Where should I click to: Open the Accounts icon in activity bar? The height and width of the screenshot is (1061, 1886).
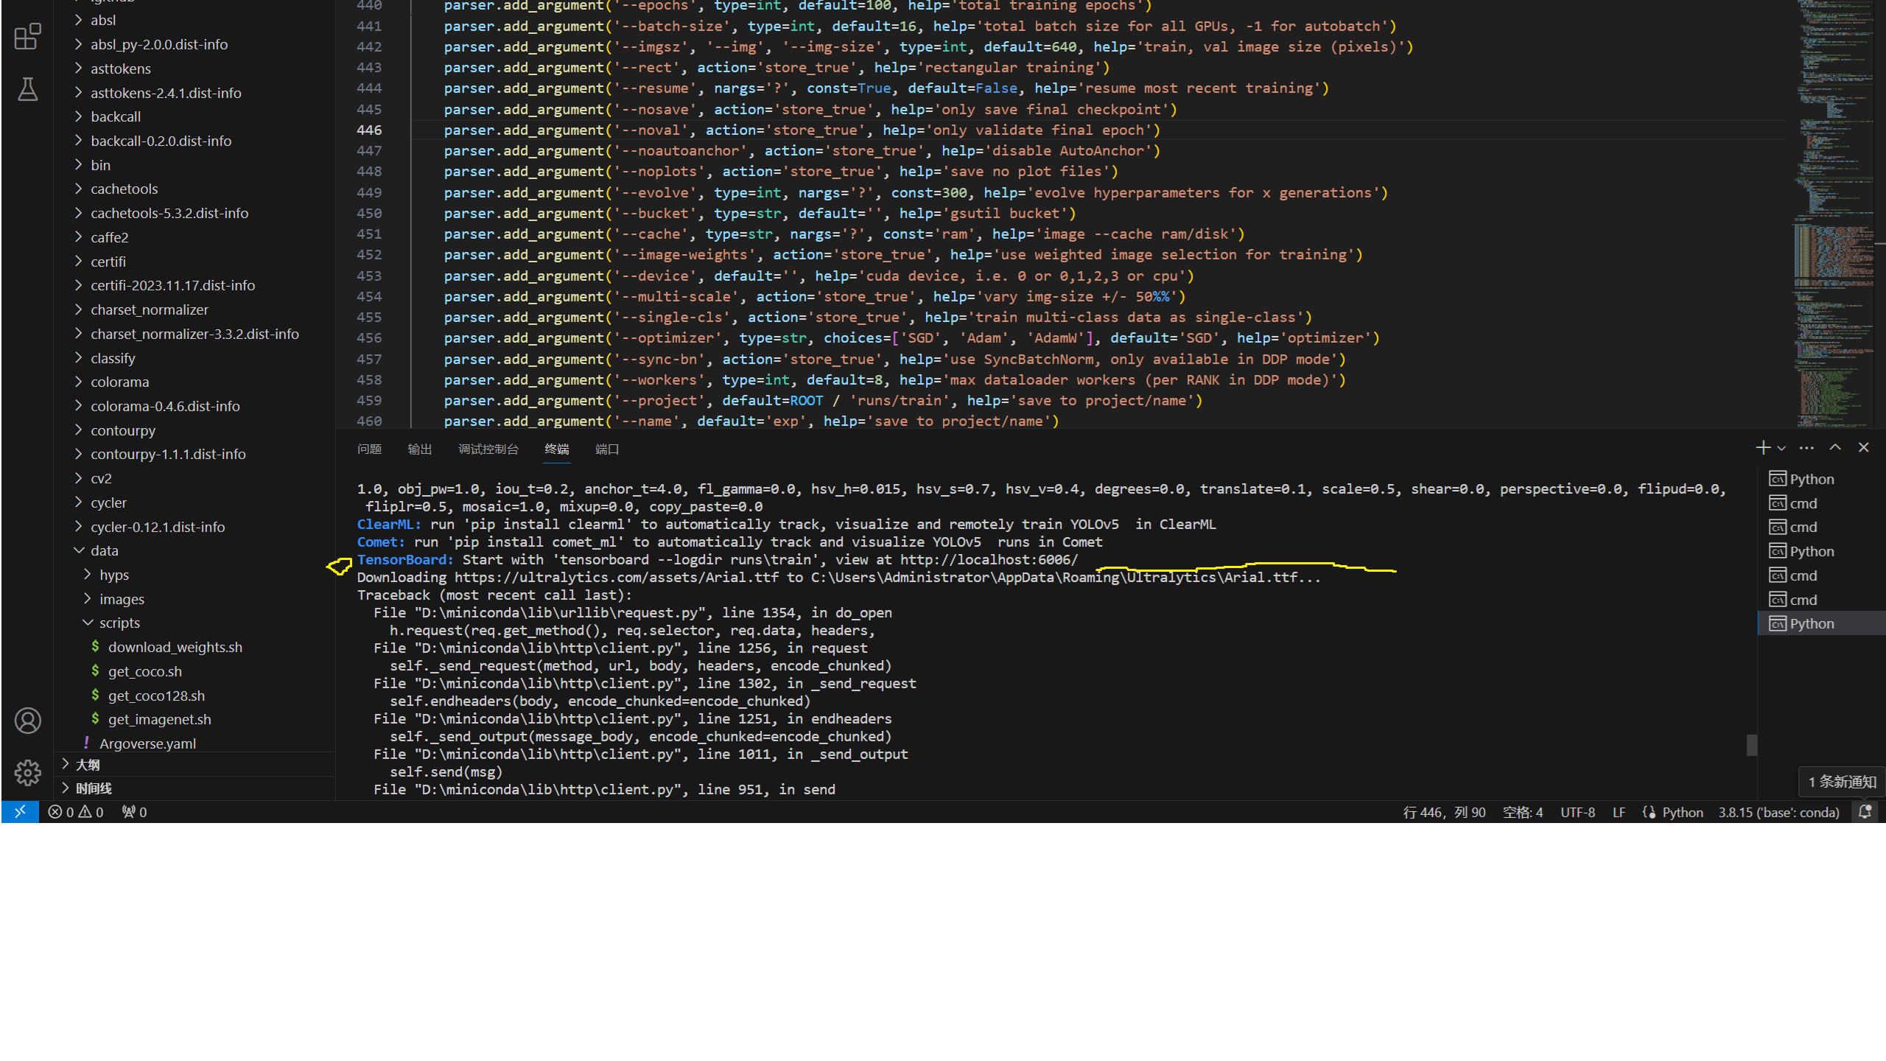(x=27, y=721)
